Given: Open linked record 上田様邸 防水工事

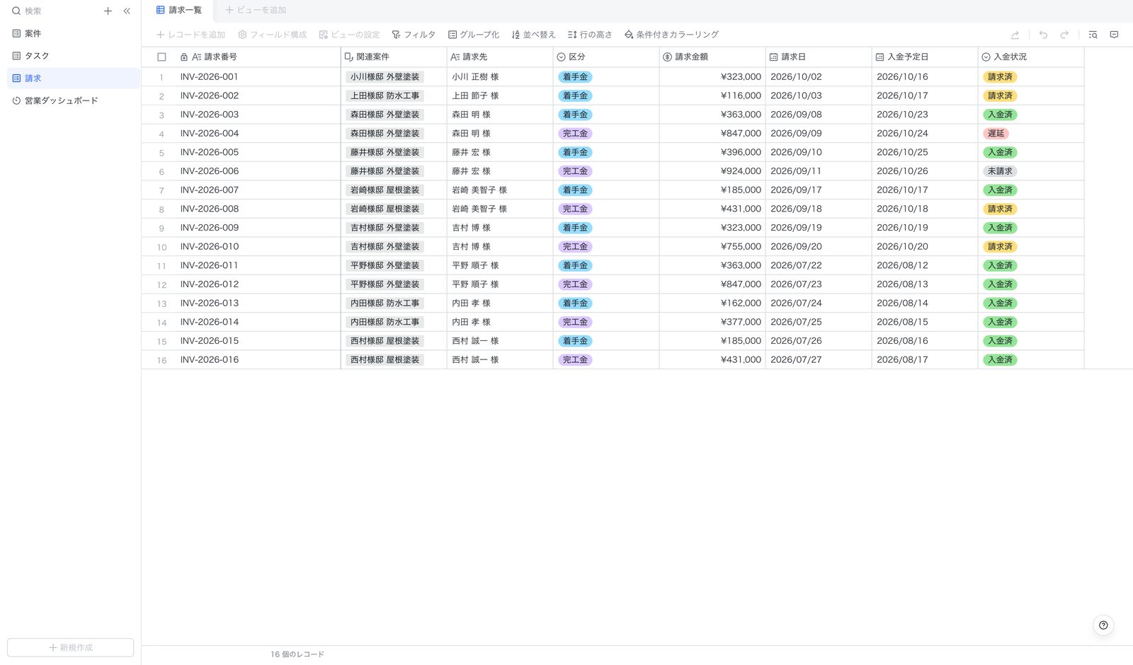Looking at the screenshot, I should point(385,96).
